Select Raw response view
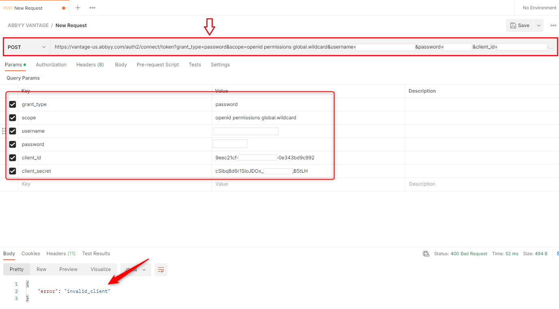 pyautogui.click(x=41, y=269)
